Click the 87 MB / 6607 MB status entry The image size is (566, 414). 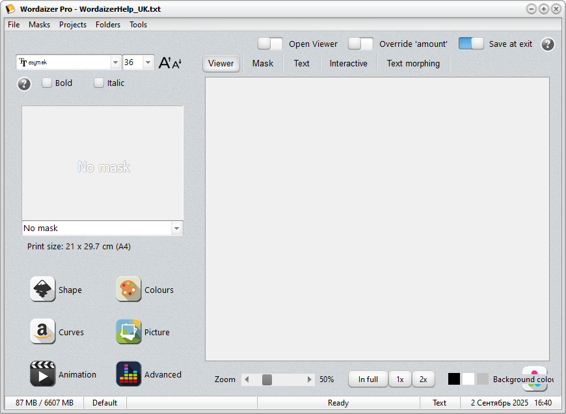[44, 403]
